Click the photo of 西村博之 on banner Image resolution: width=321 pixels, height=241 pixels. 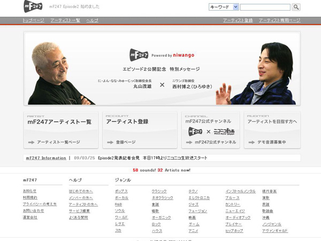[256, 73]
